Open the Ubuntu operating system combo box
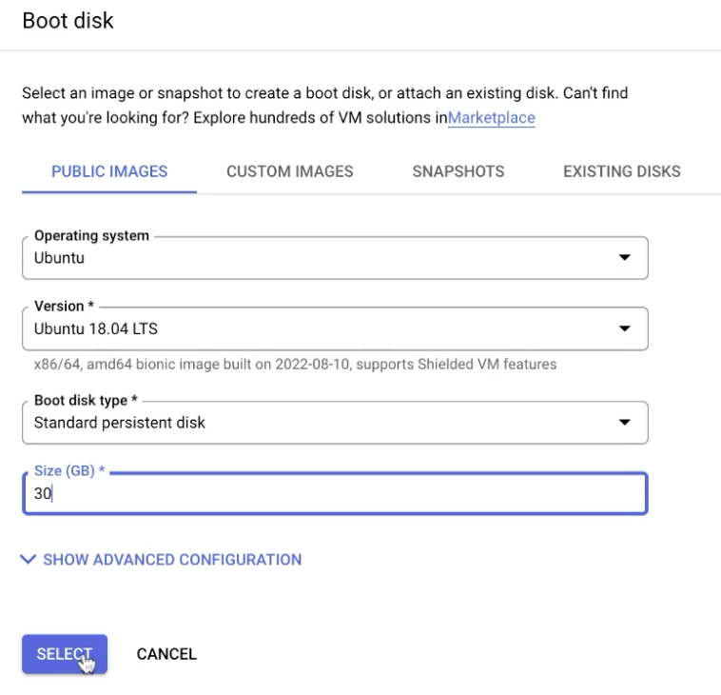 click(x=335, y=258)
